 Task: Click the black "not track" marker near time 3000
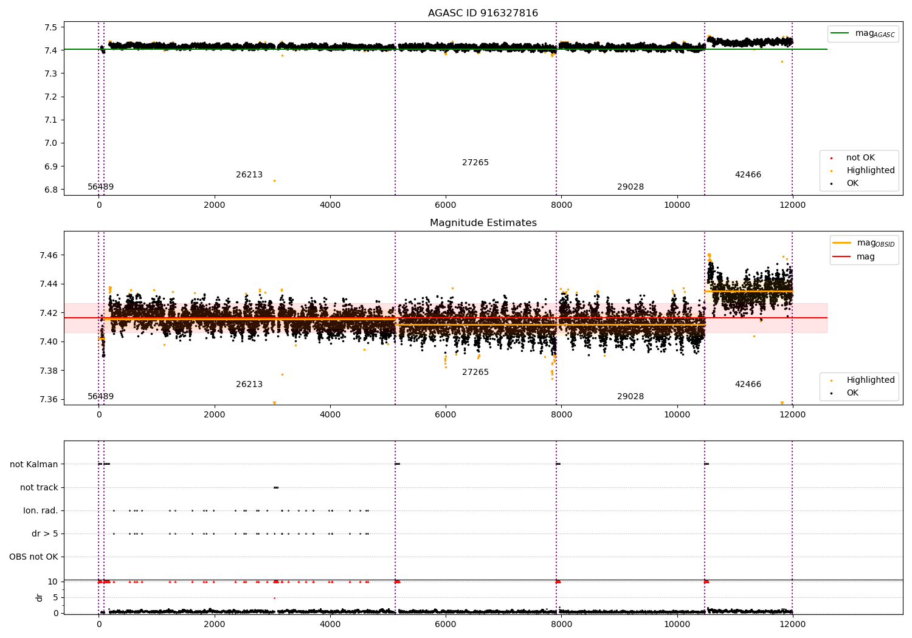pos(276,487)
